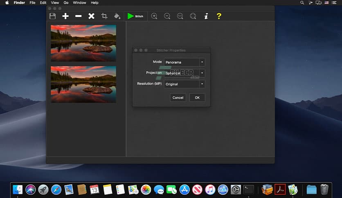Click Cancel in Stitcher Properties dialog
342x198 pixels.
point(178,98)
